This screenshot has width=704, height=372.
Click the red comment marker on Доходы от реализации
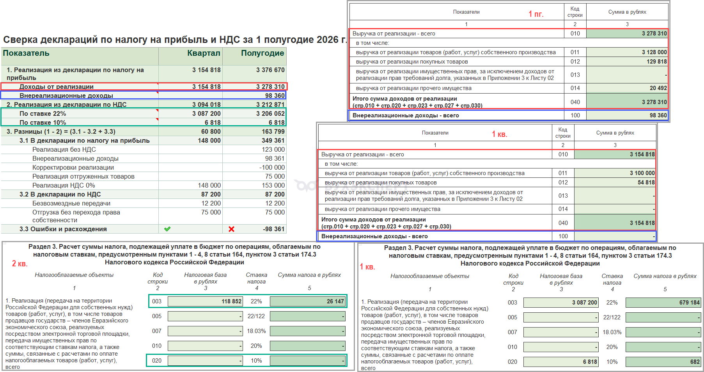coord(157,84)
